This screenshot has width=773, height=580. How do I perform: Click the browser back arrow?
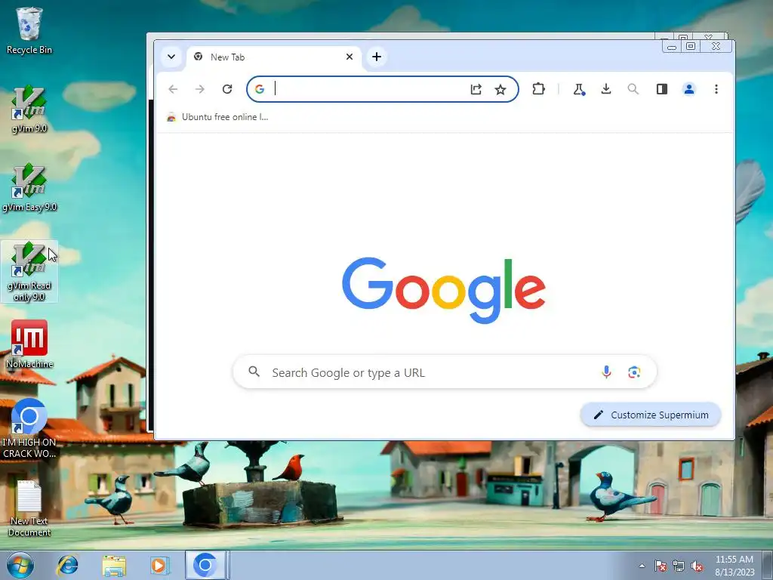point(173,89)
